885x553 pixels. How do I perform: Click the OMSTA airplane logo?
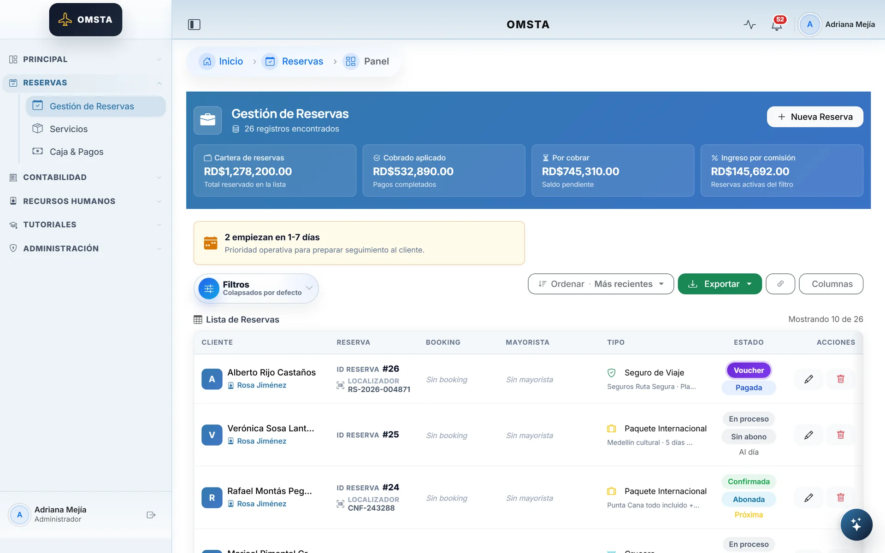tap(86, 20)
